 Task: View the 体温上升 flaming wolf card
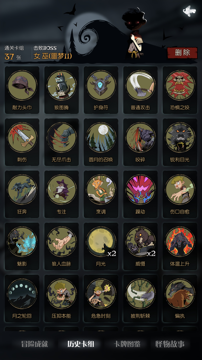coord(180,246)
